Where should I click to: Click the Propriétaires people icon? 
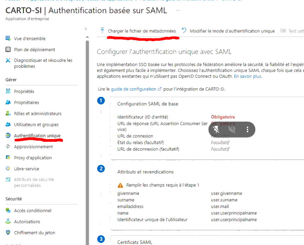click(x=8, y=102)
